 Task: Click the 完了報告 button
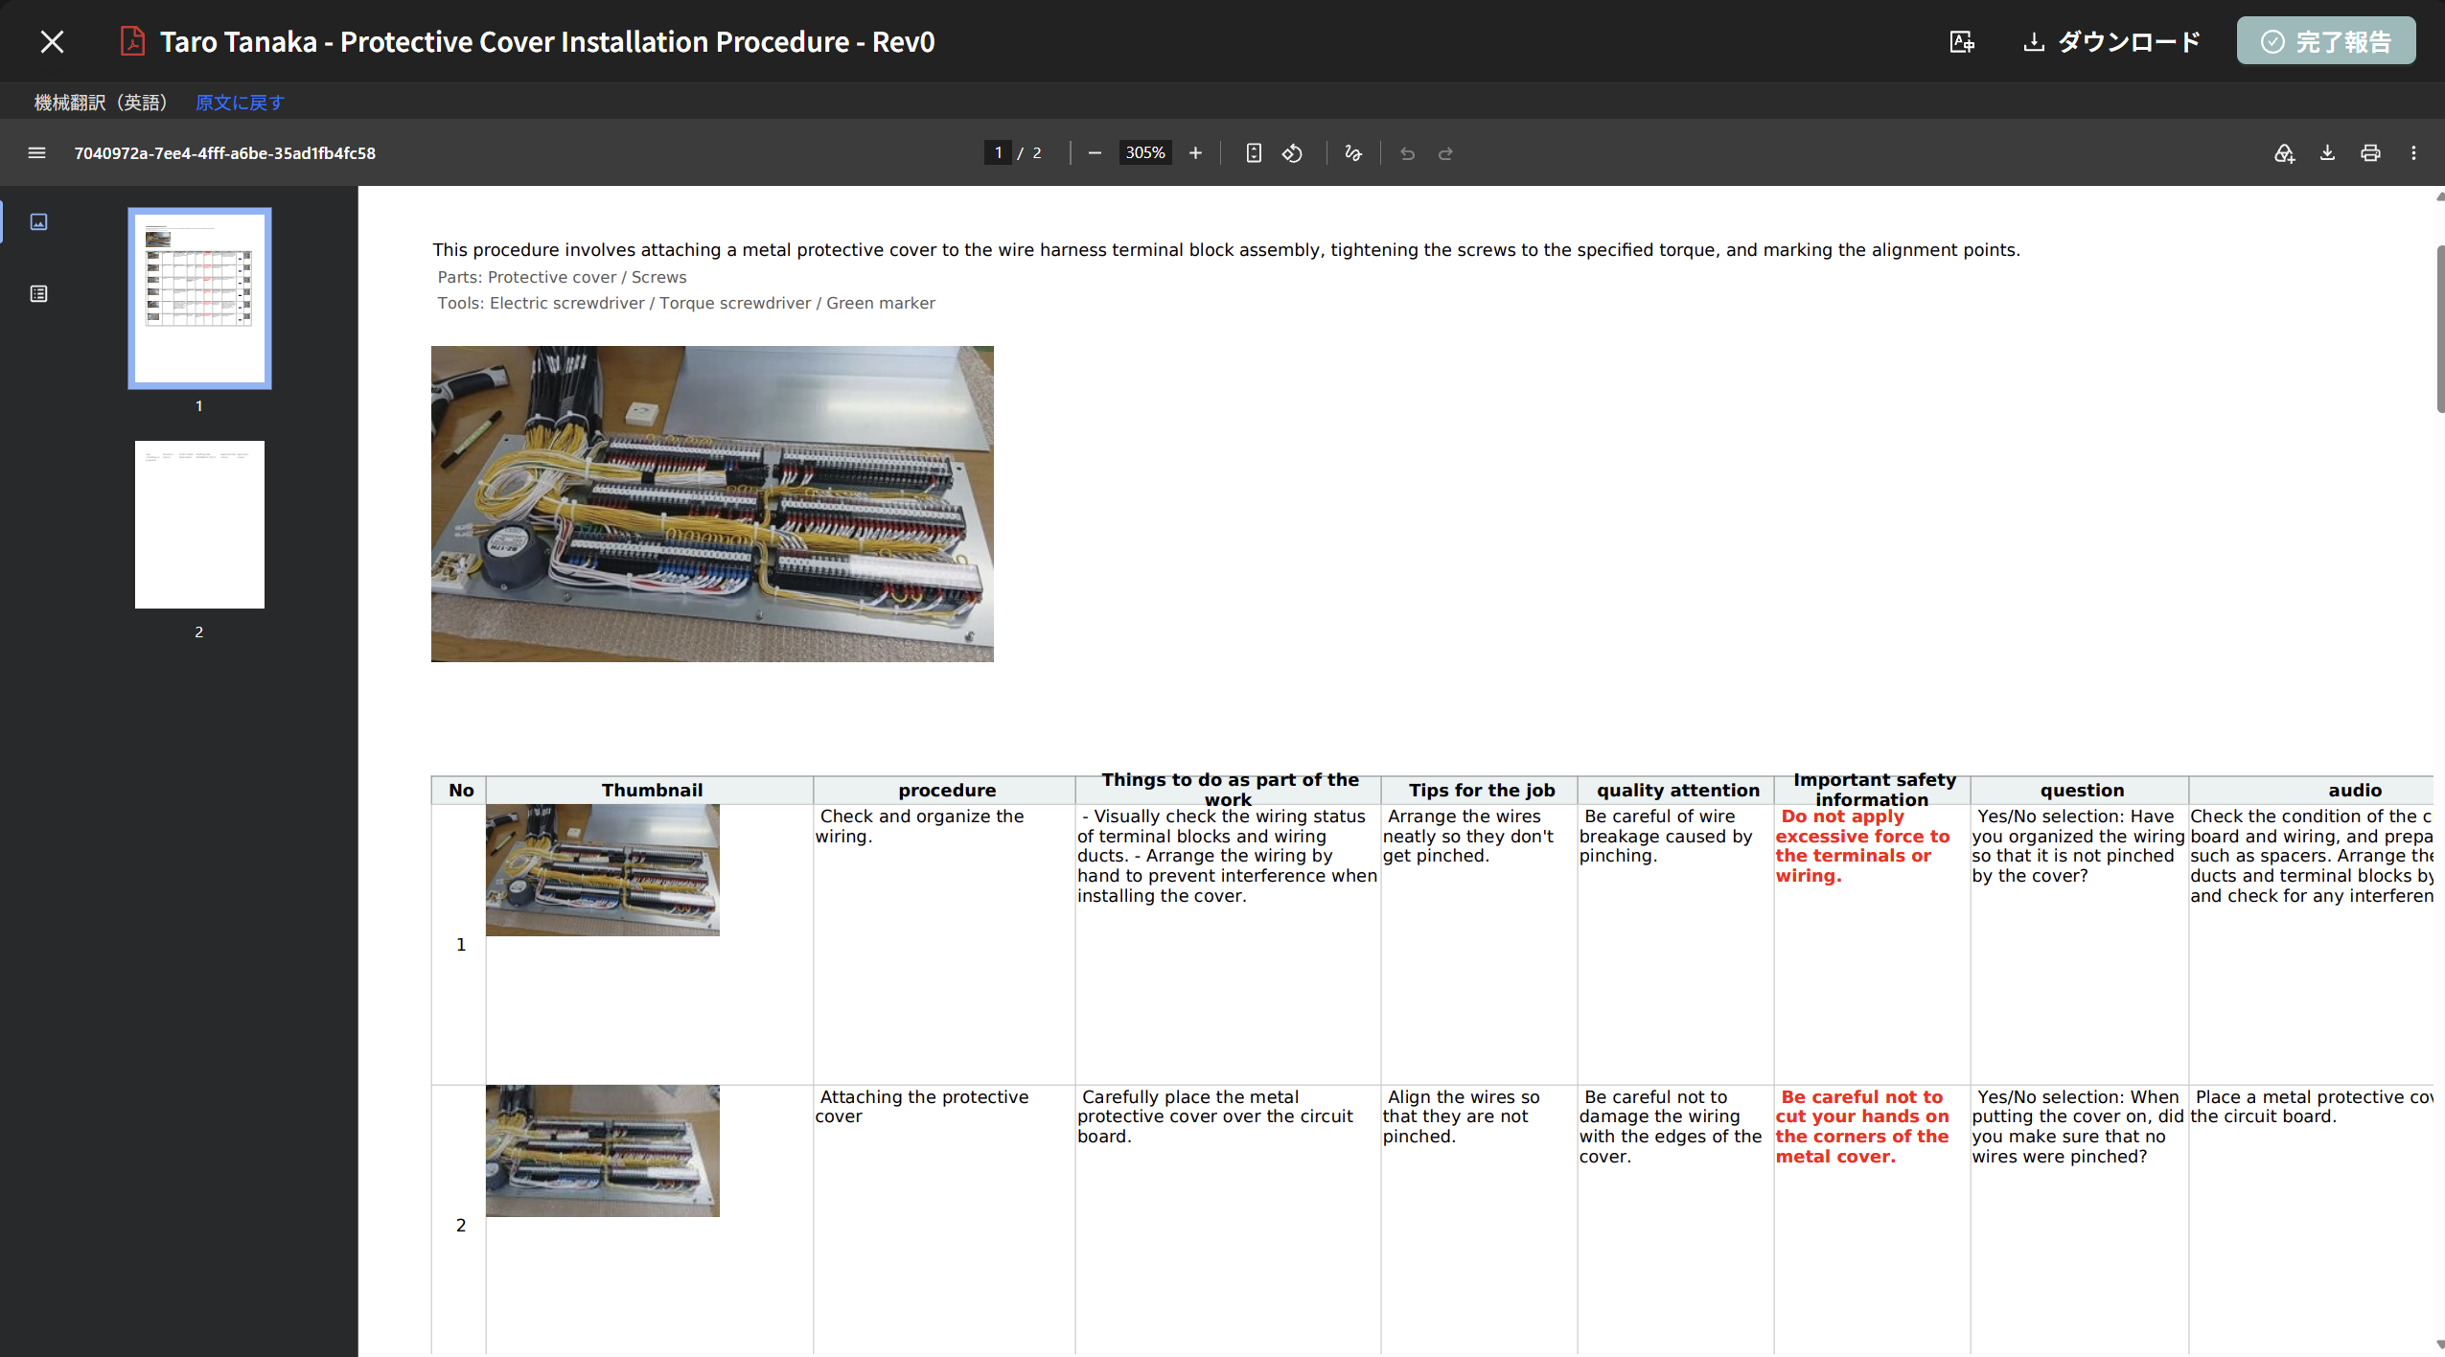tap(2326, 41)
